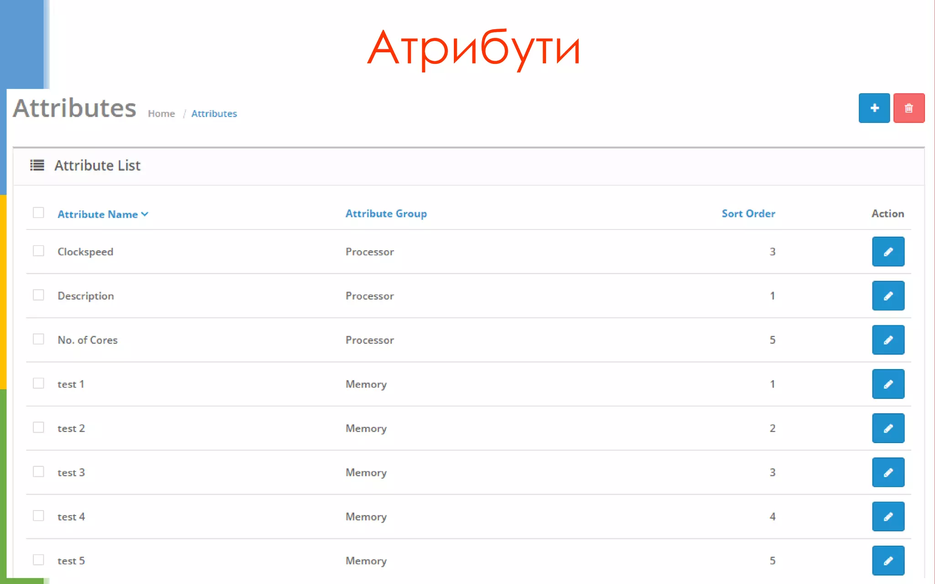
Task: Click the test 1 name cell
Action: click(x=71, y=384)
